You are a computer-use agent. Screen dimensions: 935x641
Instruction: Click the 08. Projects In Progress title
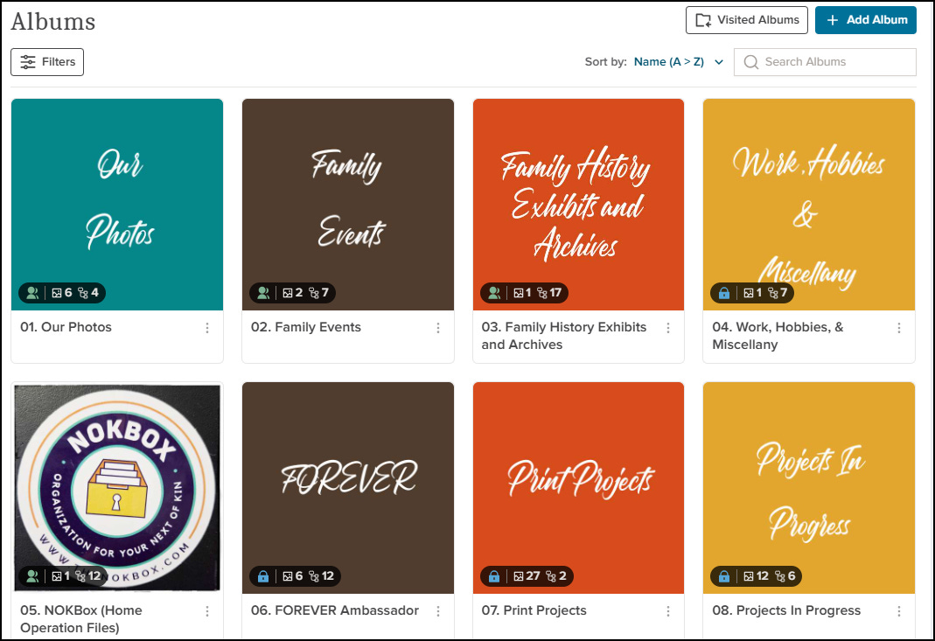tap(786, 610)
